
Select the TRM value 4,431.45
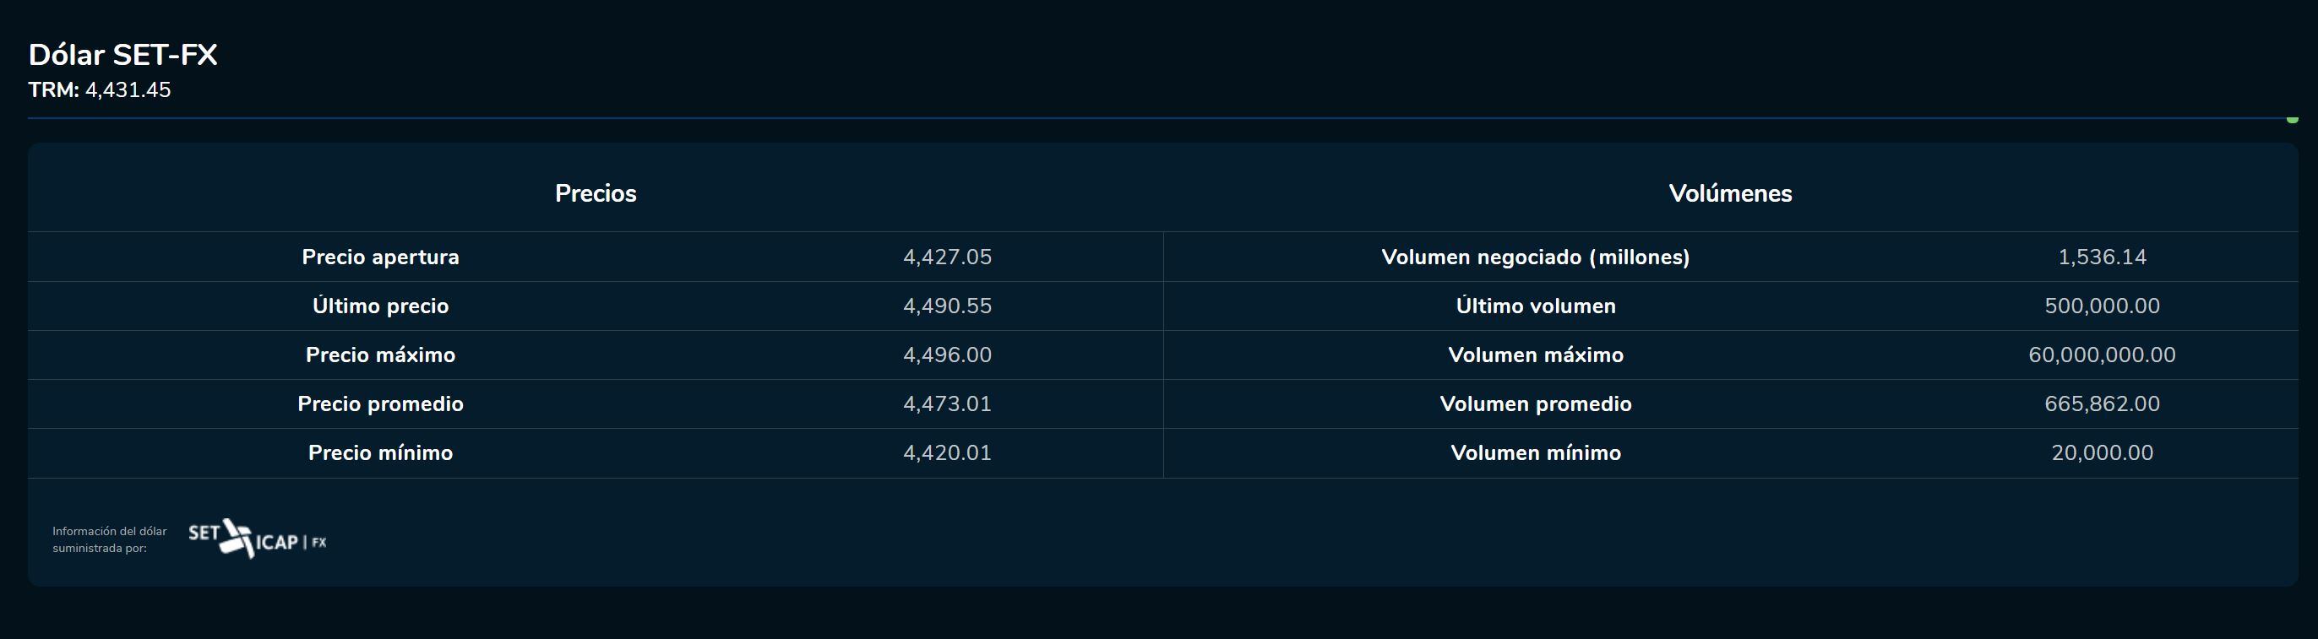pyautogui.click(x=128, y=89)
